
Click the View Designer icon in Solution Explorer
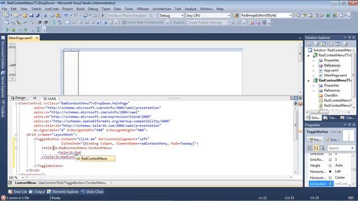pyautogui.click(x=337, y=44)
